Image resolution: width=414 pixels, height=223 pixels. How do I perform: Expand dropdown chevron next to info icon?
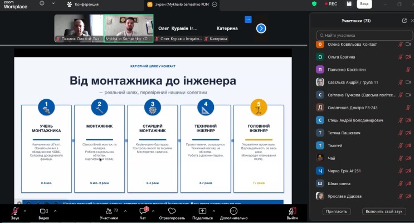[x=53, y=3]
